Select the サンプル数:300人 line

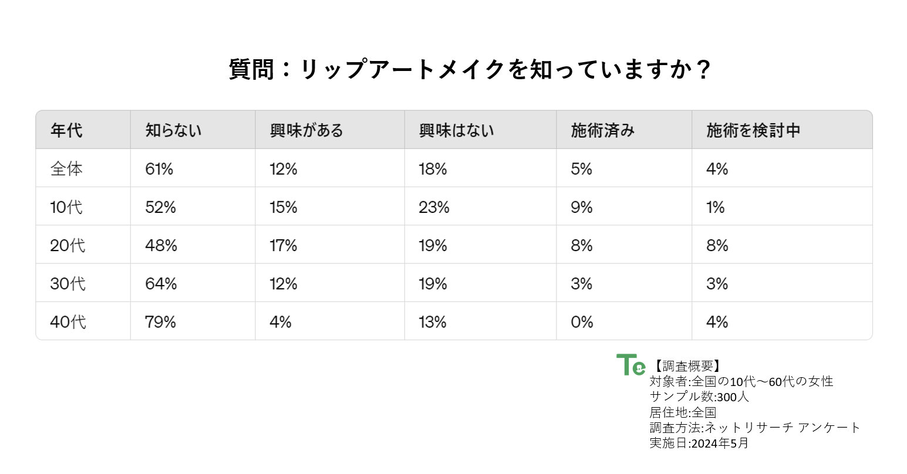699,397
